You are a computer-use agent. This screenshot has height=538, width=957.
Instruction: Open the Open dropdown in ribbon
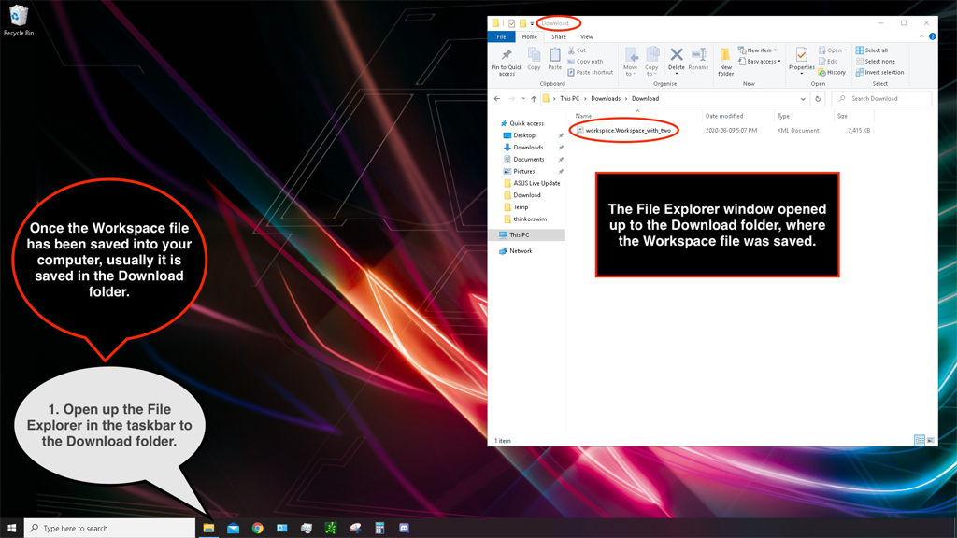[x=833, y=50]
